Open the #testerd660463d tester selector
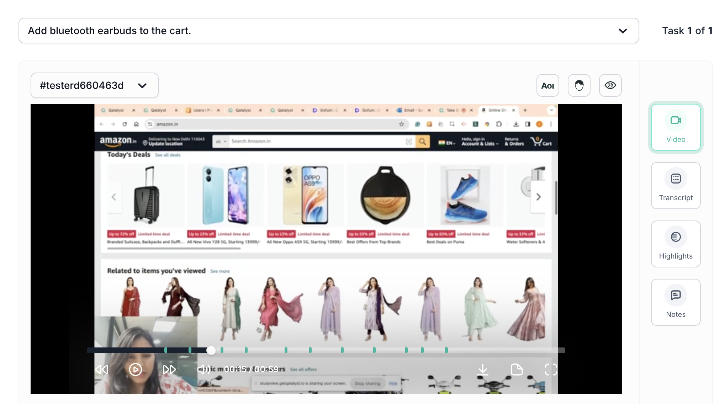This screenshot has width=725, height=404. (94, 85)
